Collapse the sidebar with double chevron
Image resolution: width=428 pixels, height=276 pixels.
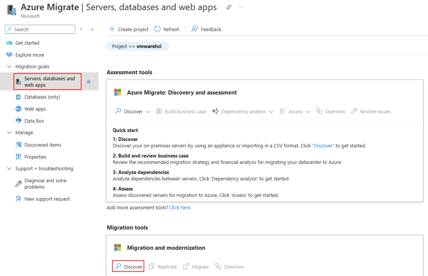[92, 30]
